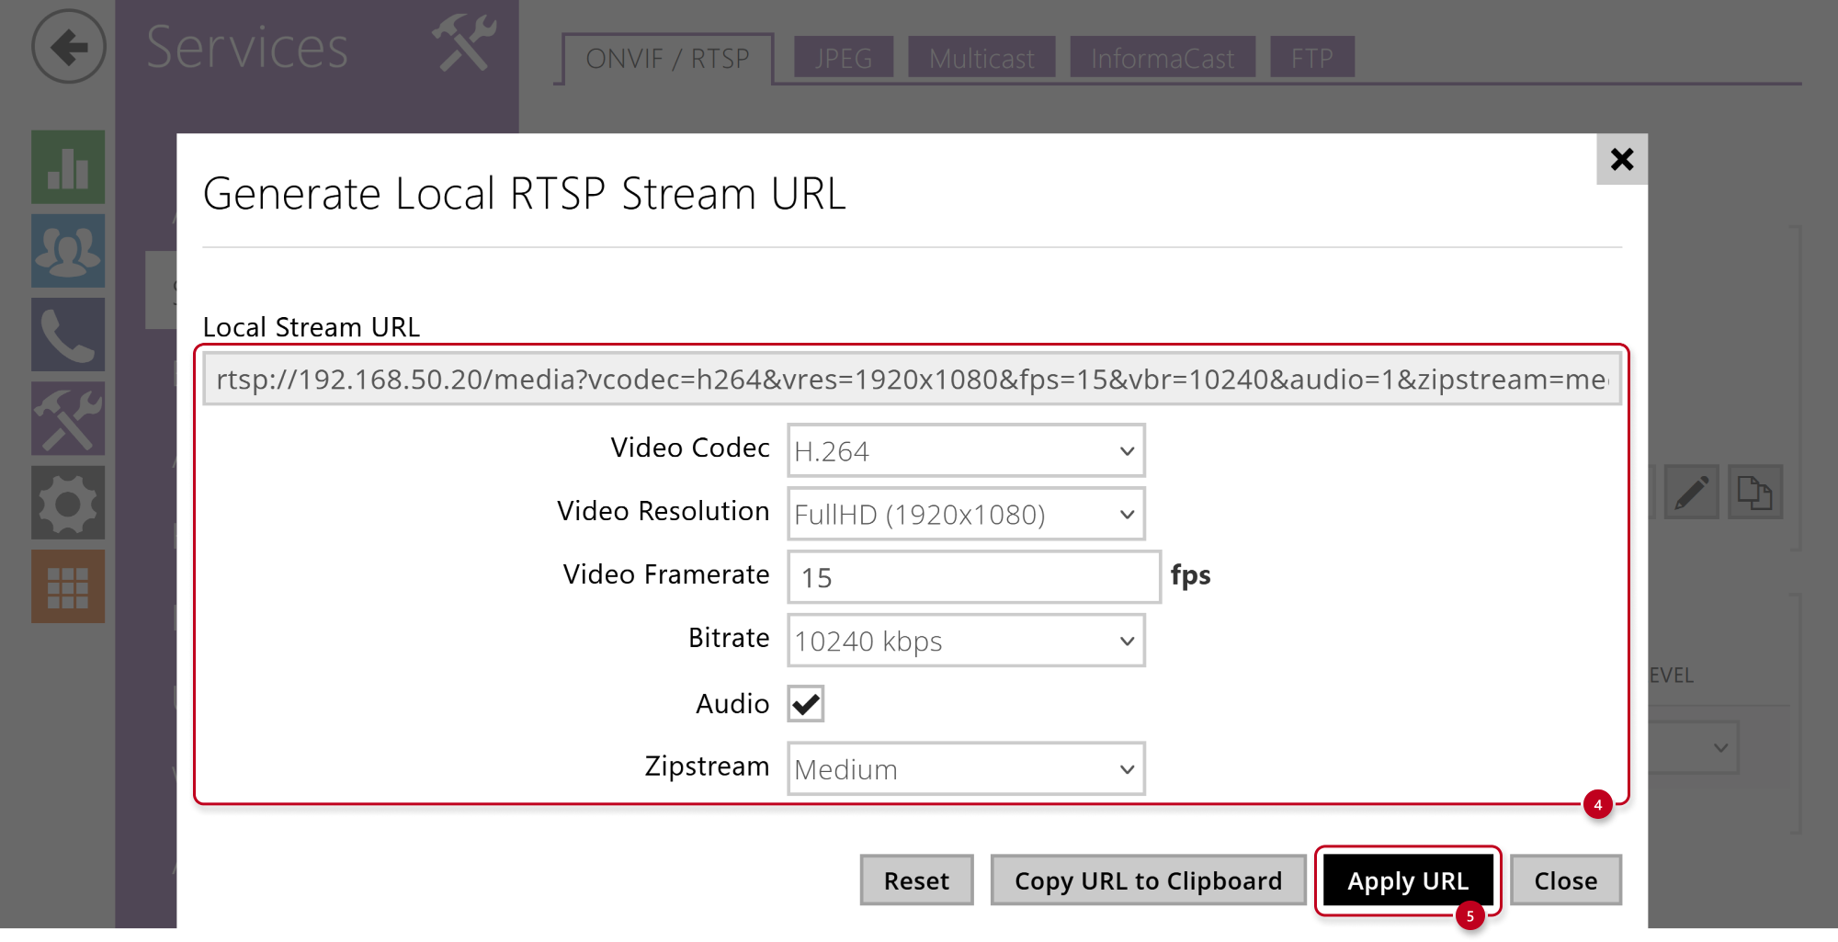Switch to the Multicast tab
Screen dimensions: 1838x942
pos(981,58)
